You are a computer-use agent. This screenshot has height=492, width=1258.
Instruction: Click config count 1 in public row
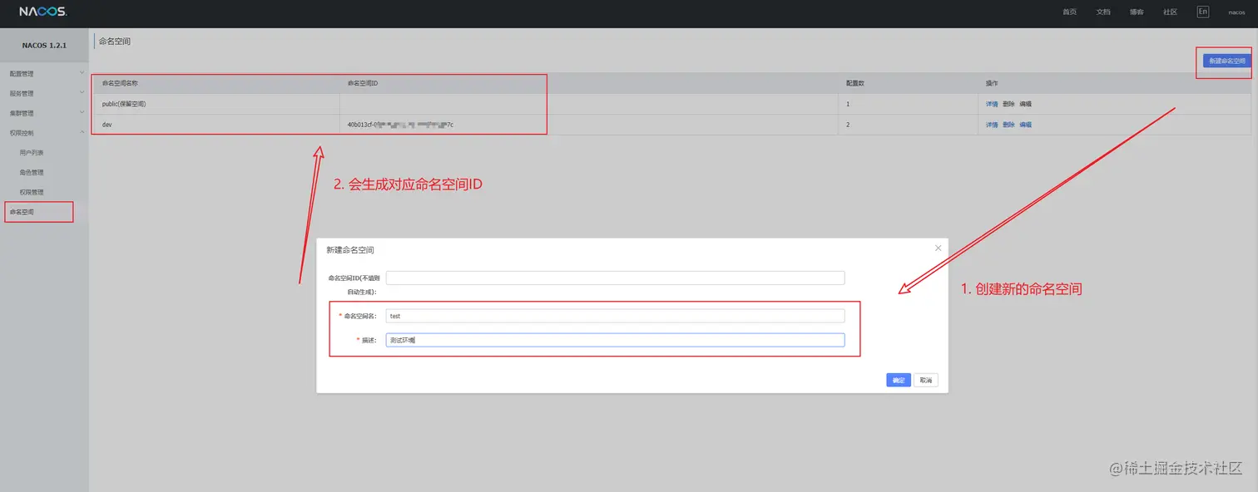[x=848, y=104]
